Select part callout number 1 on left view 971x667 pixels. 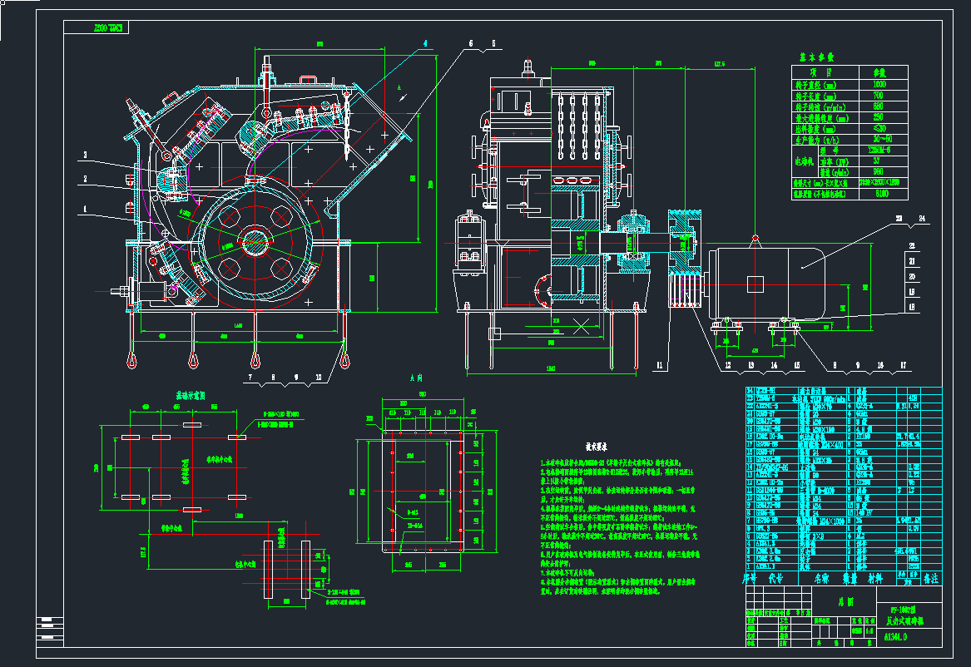tap(85, 210)
